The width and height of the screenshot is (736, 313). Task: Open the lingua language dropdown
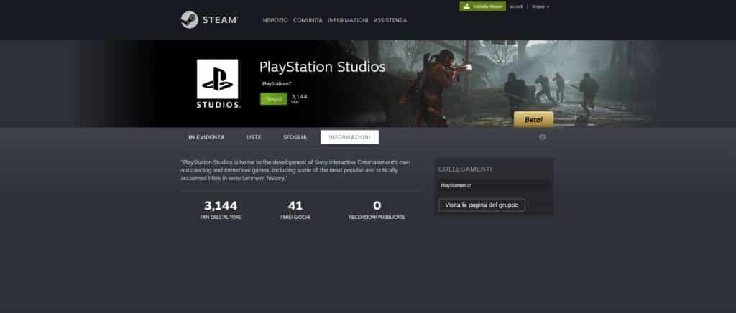540,6
